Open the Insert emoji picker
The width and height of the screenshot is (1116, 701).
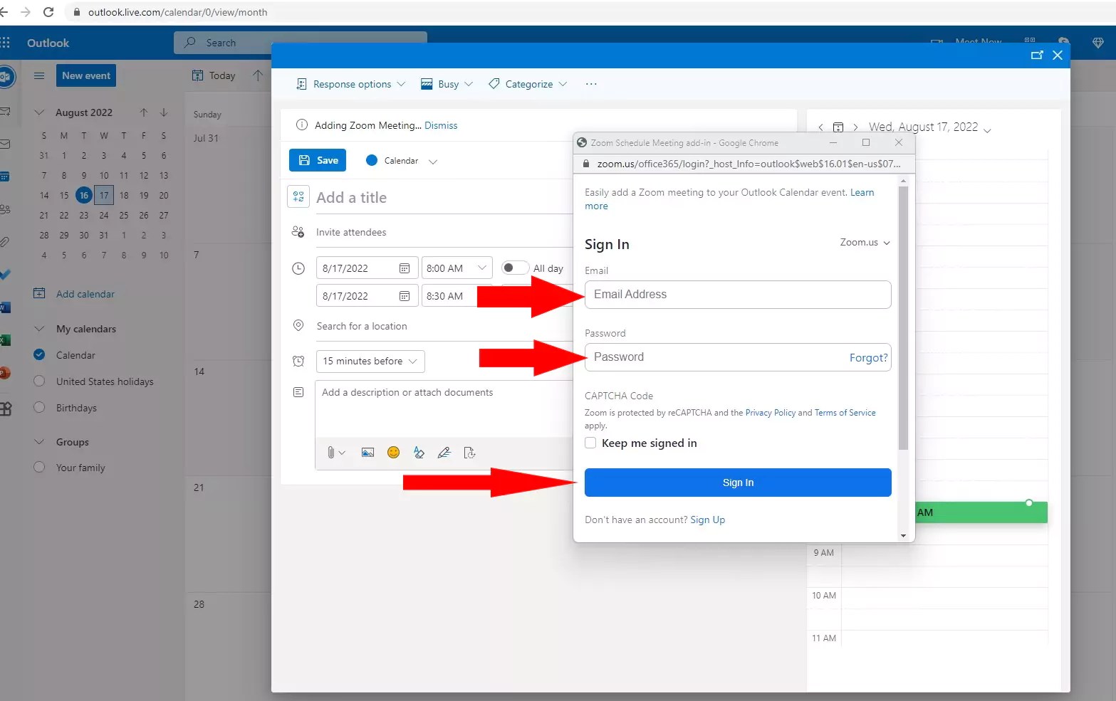coord(393,453)
